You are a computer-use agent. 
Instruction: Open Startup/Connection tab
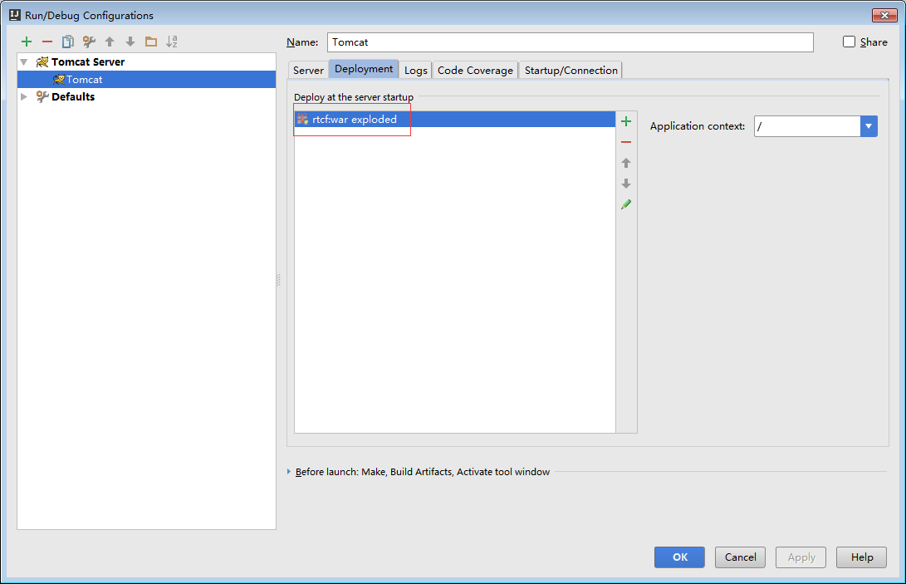pyautogui.click(x=571, y=70)
